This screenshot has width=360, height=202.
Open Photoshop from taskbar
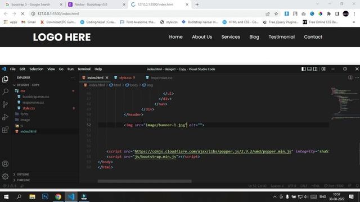tap(45, 196)
